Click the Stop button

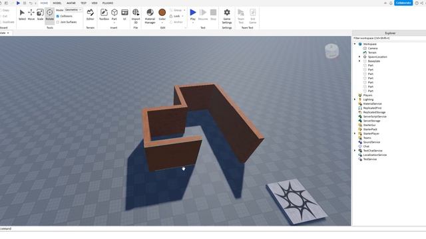click(213, 15)
